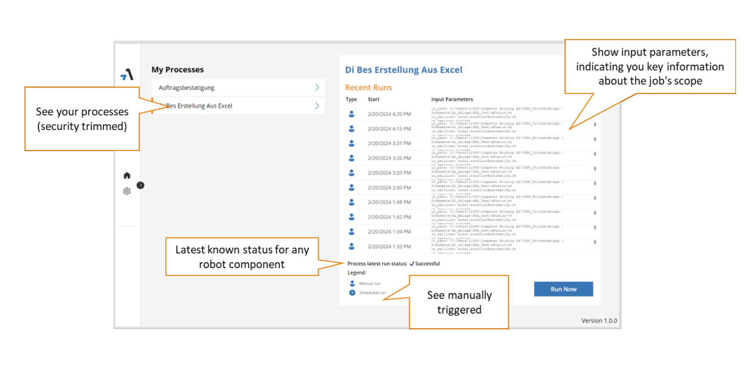This screenshot has width=745, height=365.
Task: Click input parameters scroll handle of 4:15 PM run
Action: (x=595, y=125)
